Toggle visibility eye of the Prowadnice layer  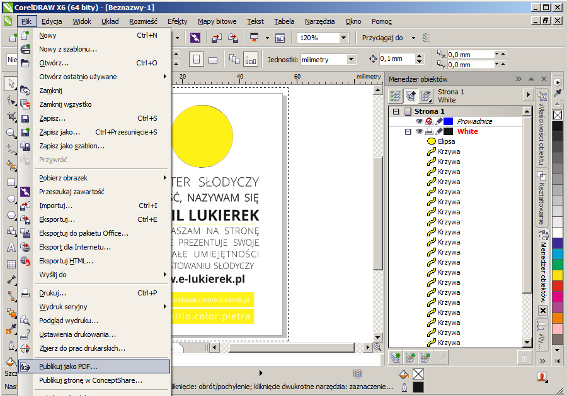(419, 121)
